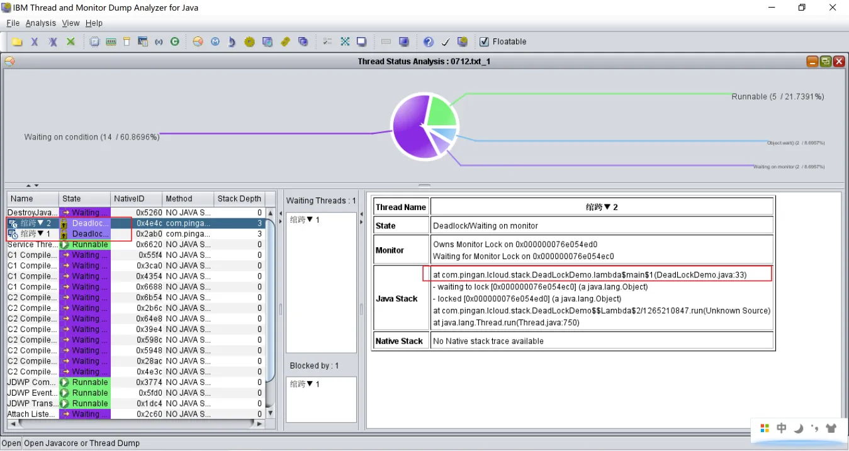Click the pie chart icon in toolbar
849x451 pixels.
pos(198,42)
